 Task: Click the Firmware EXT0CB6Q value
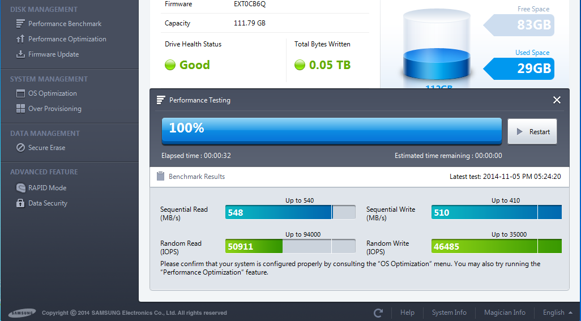[249, 4]
